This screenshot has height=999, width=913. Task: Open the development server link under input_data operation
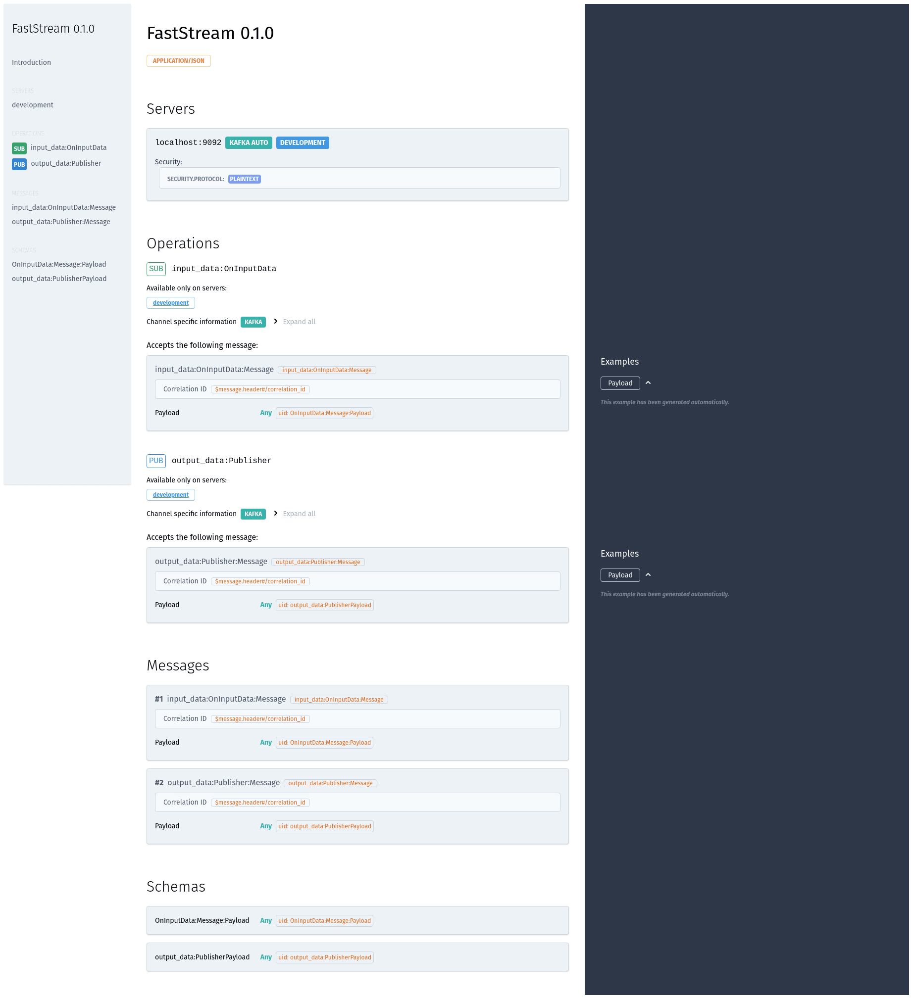coord(171,302)
